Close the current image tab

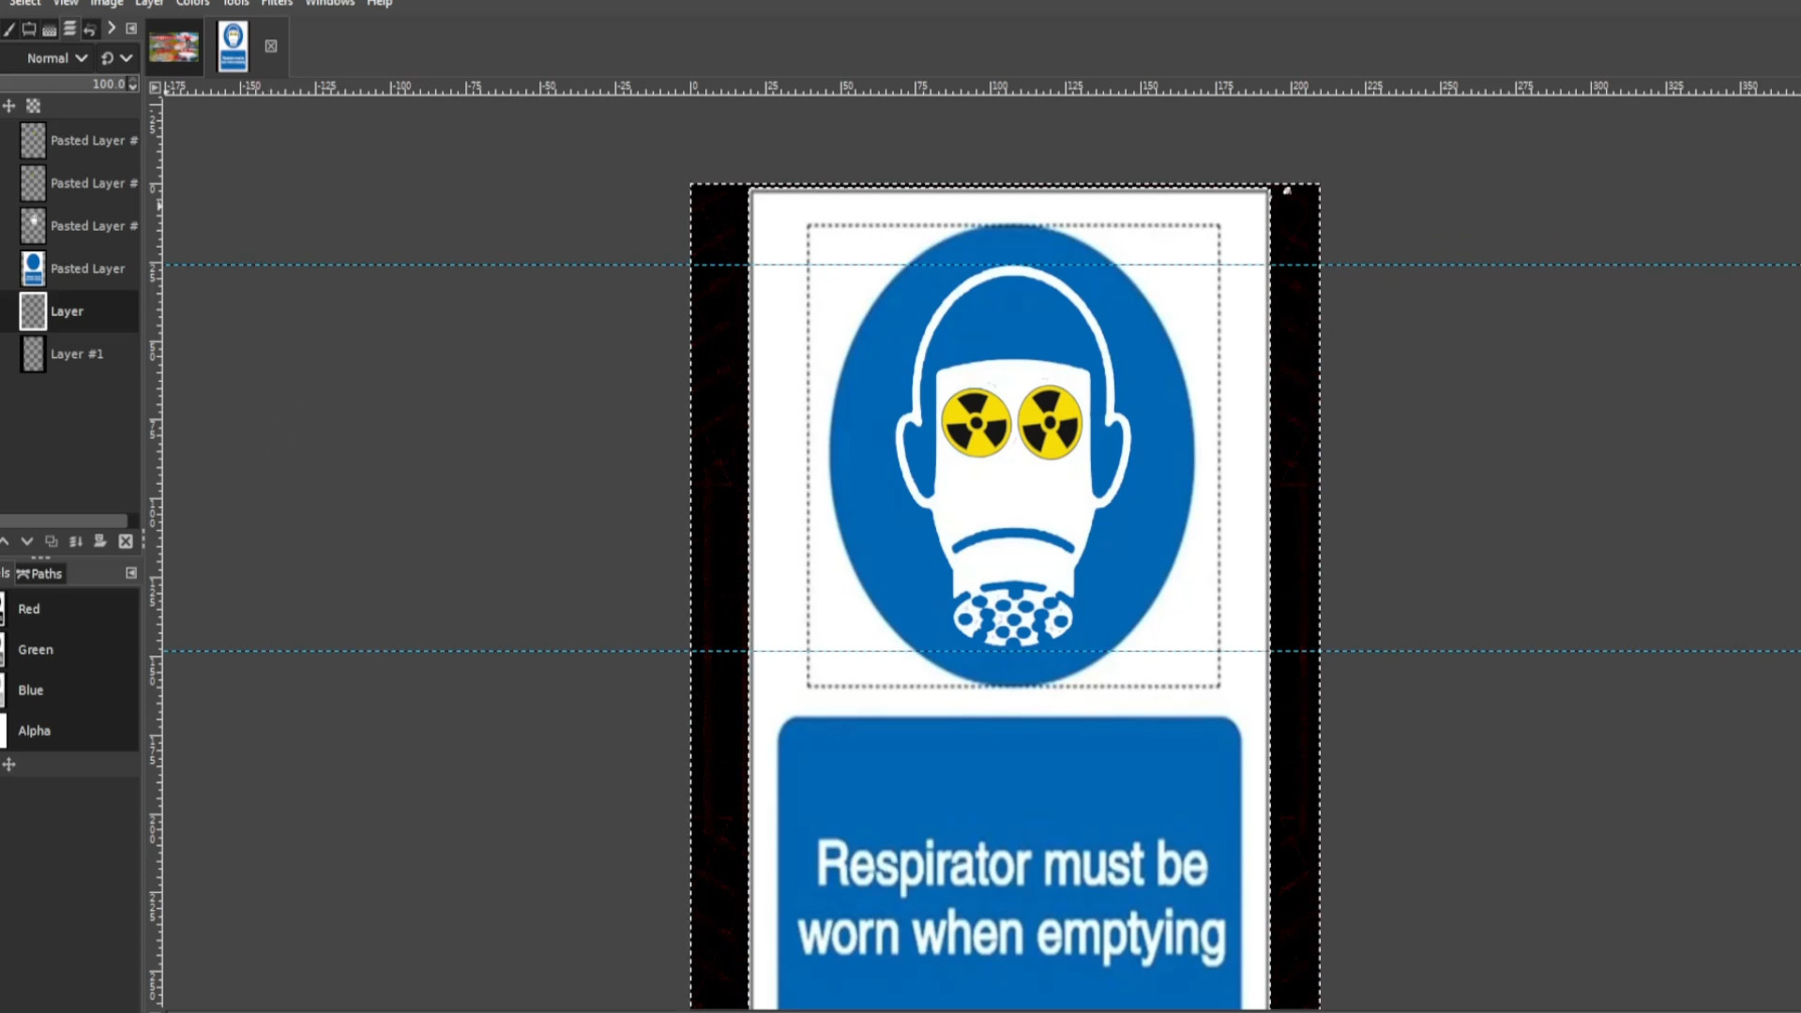(271, 46)
